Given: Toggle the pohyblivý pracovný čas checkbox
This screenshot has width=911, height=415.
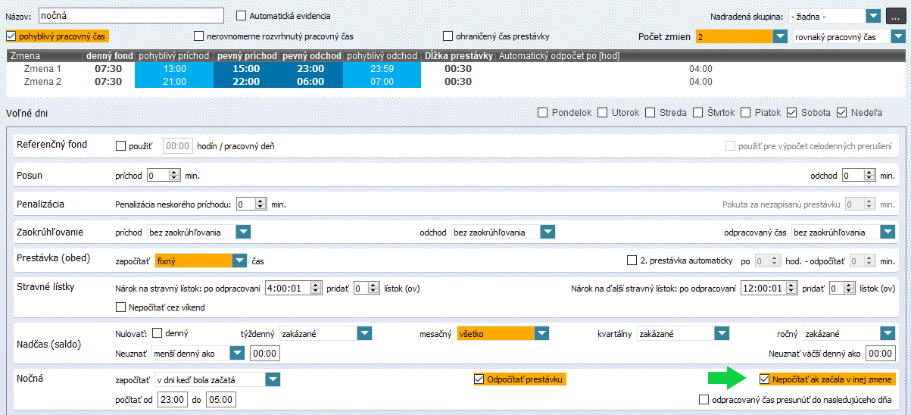Looking at the screenshot, I should (11, 36).
